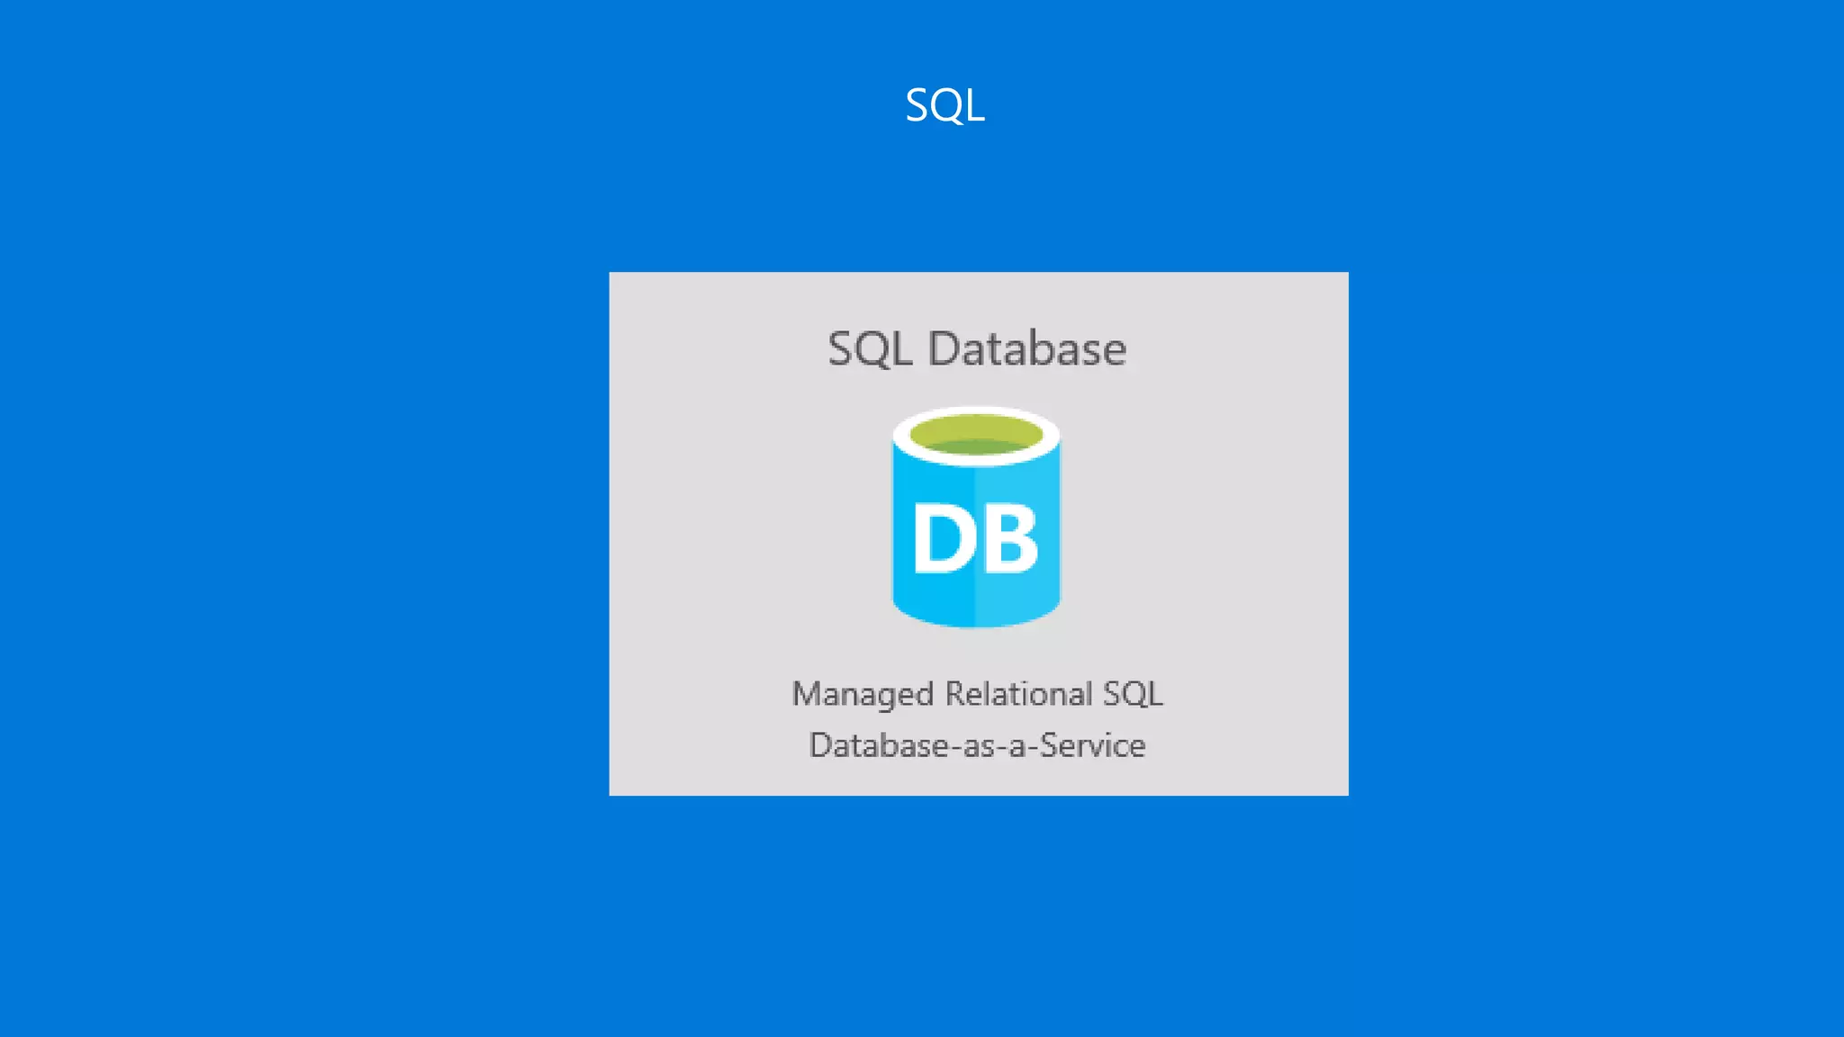
Task: Click the letter B on the cylinder
Action: click(x=1009, y=538)
